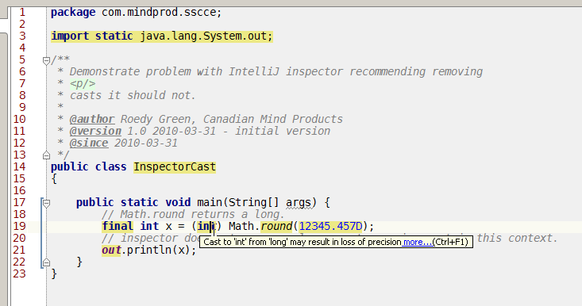Image resolution: width=582 pixels, height=306 pixels.
Task: Click the <p/> tag in the Javadoc comment
Action: (83, 84)
